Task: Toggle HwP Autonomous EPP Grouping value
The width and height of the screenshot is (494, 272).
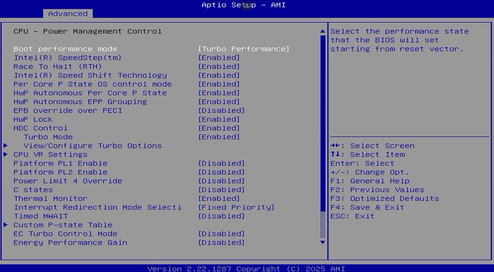Action: (x=219, y=102)
